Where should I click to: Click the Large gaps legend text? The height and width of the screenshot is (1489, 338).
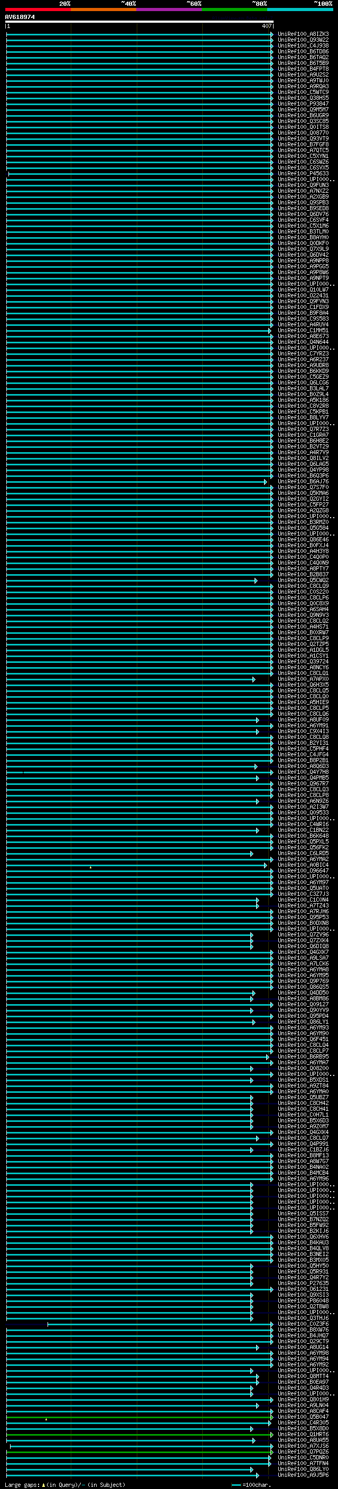[65, 1484]
